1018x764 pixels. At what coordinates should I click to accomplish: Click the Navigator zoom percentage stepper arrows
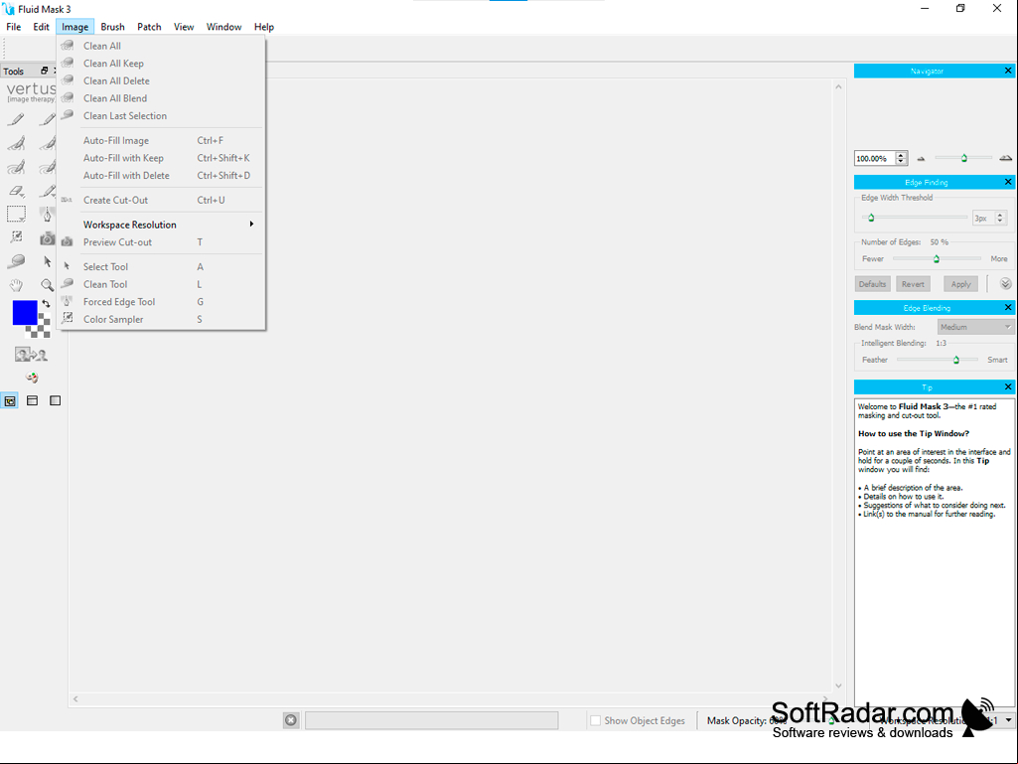click(x=901, y=158)
